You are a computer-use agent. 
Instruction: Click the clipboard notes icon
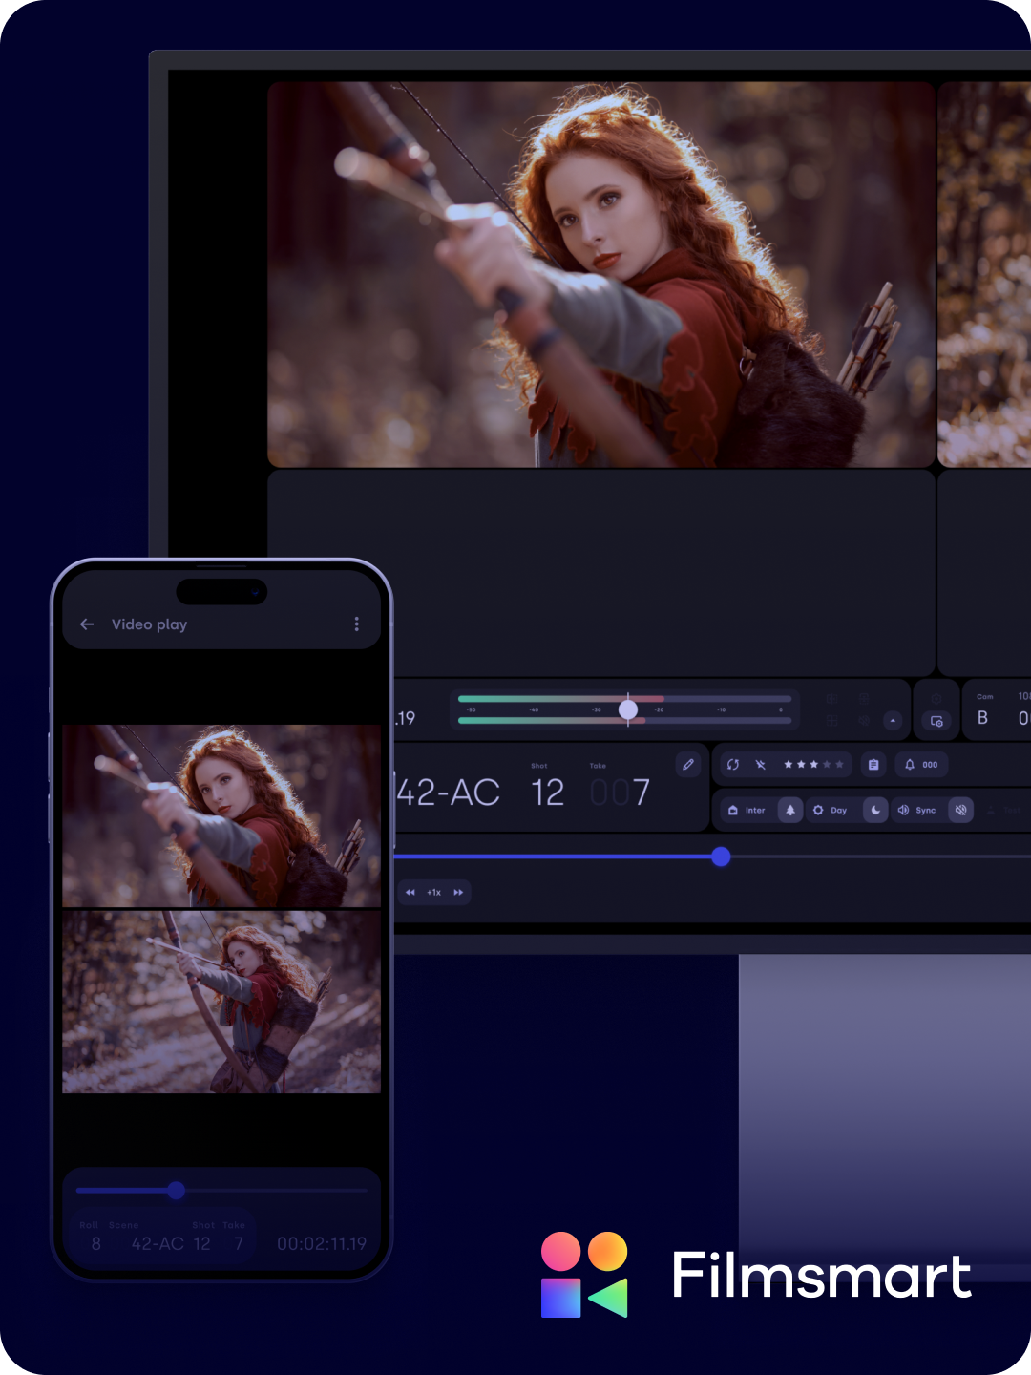coord(873,765)
